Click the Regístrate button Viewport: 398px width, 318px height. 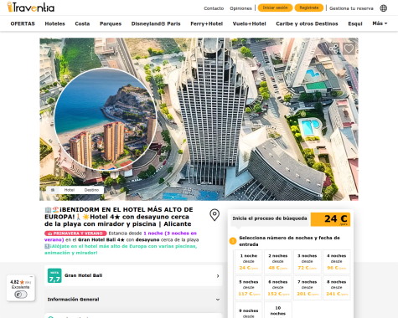click(x=309, y=8)
